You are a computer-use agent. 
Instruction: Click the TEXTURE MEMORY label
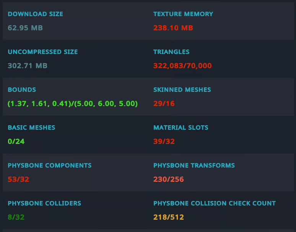coord(183,14)
